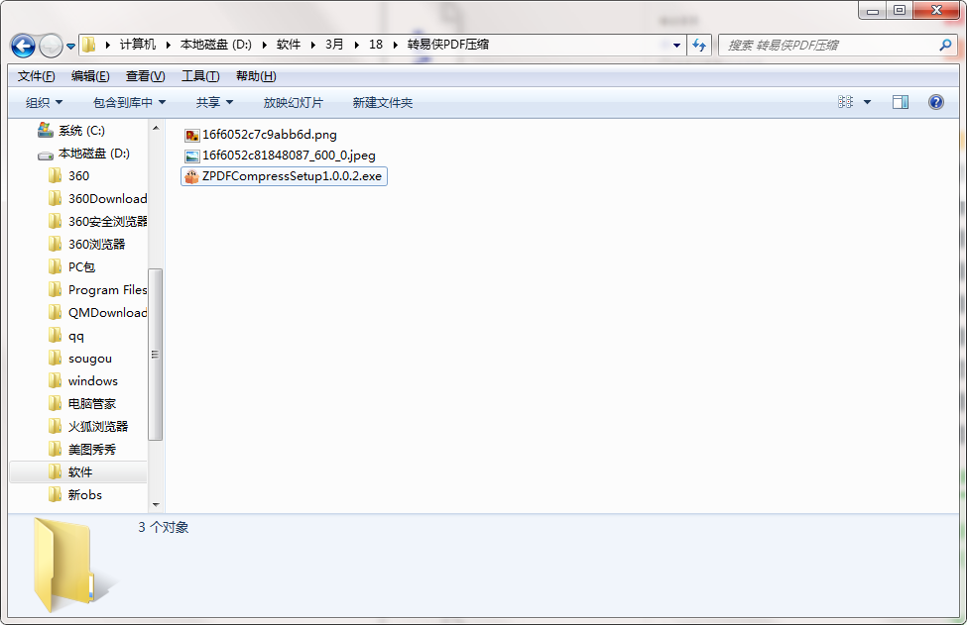Open help with the blue question icon
Viewport: 967px width, 625px height.
point(936,102)
